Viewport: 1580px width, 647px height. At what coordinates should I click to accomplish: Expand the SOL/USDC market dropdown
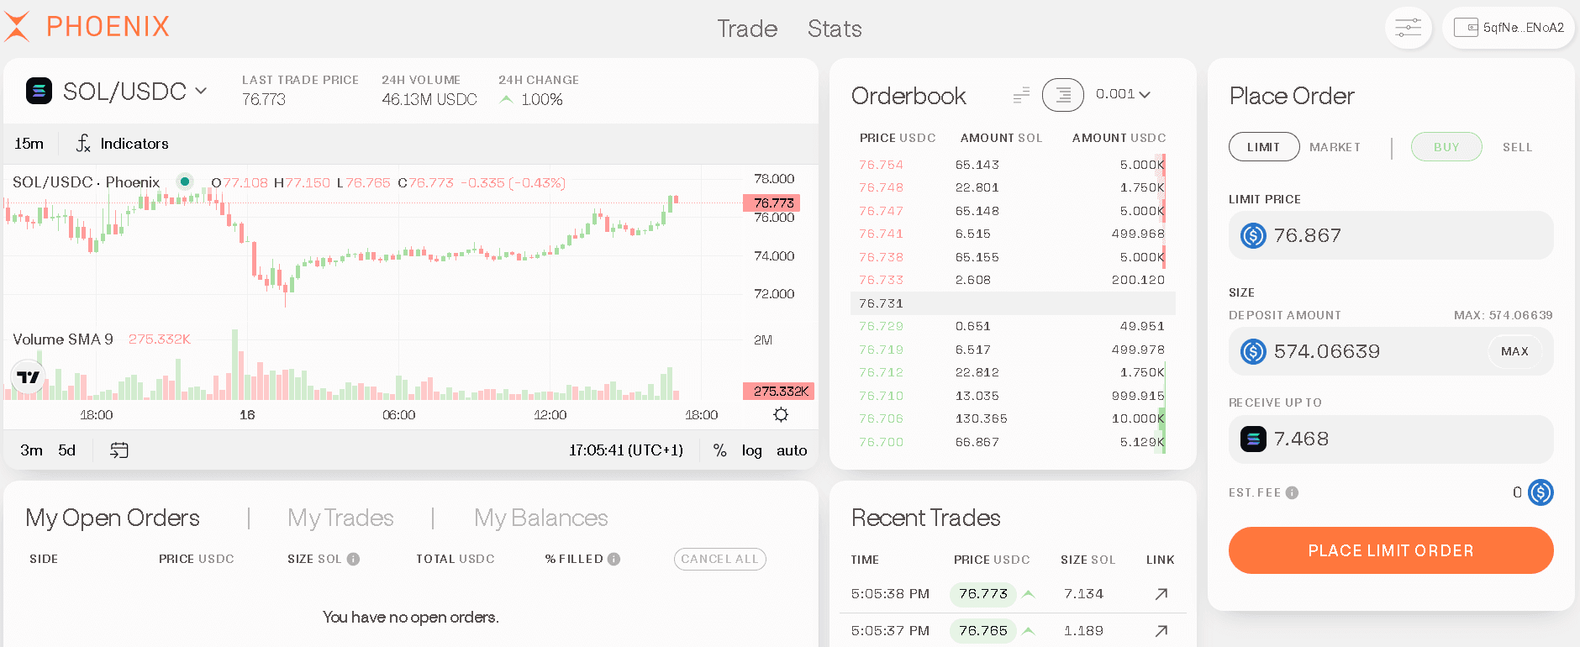point(201,91)
